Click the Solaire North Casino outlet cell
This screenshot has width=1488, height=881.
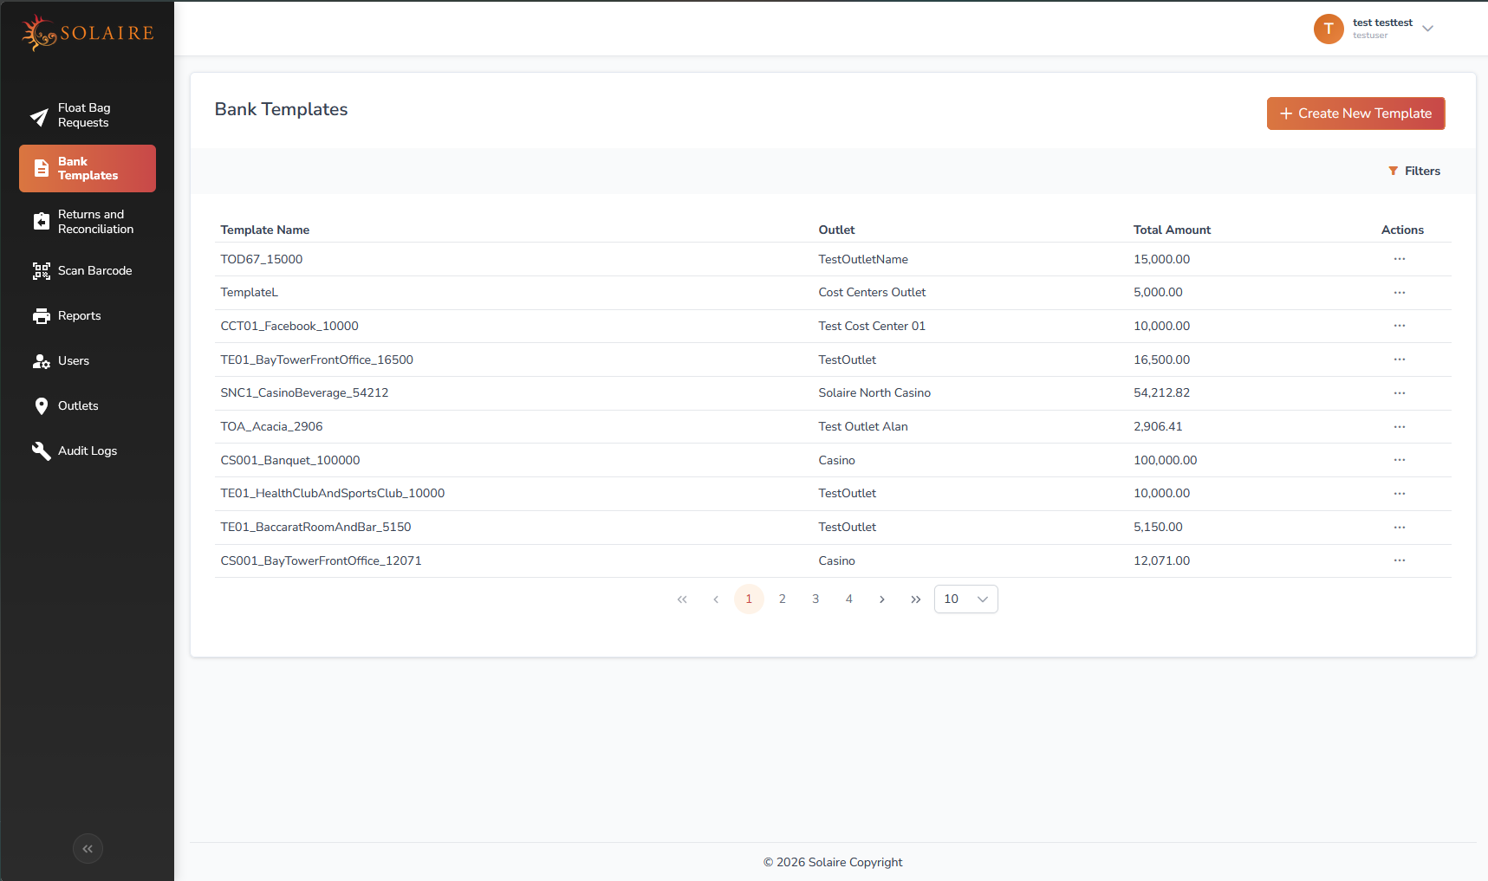click(874, 393)
